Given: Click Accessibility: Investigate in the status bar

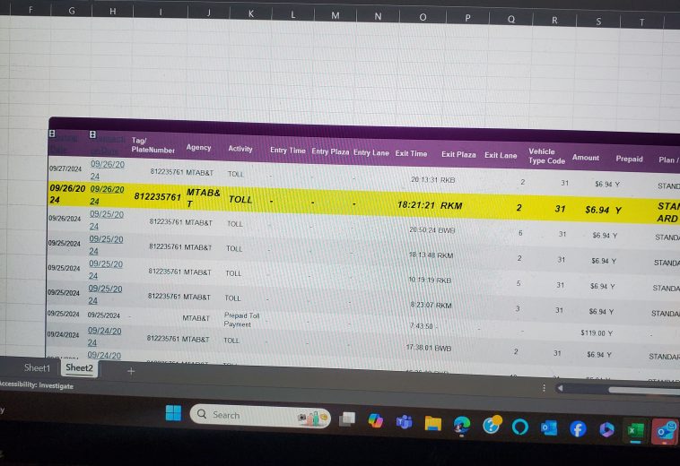Looking at the screenshot, I should coord(36,385).
